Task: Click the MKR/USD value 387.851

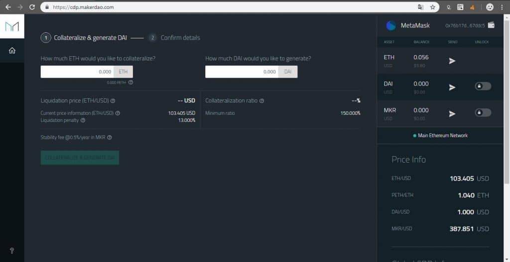Action: click(x=462, y=229)
